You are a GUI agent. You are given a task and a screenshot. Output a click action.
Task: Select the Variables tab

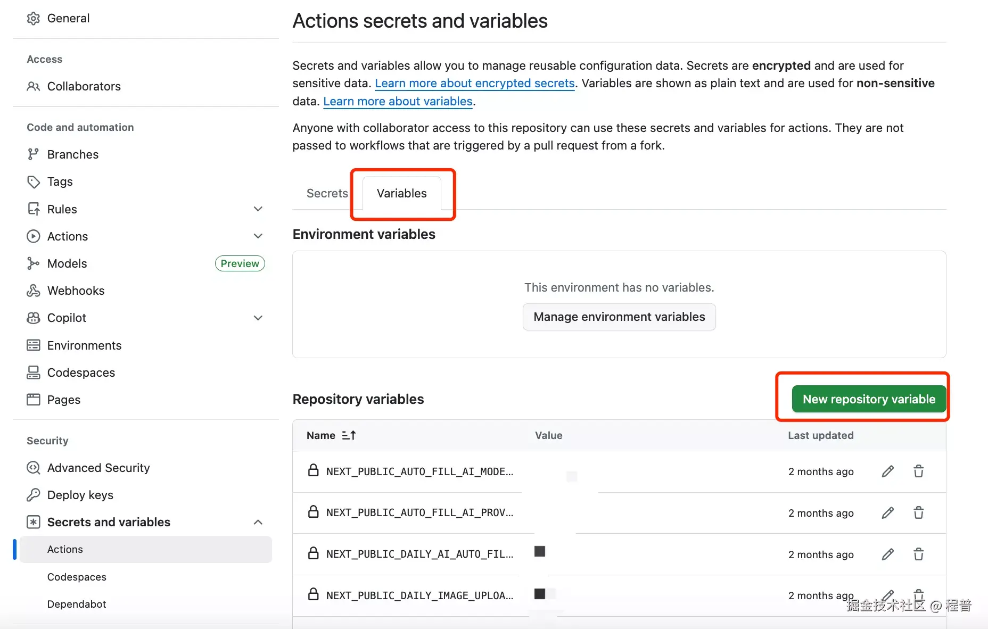pos(401,193)
